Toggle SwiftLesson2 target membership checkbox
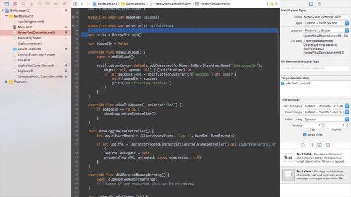Image resolution: width=351 pixels, height=197 pixels. 282,83
